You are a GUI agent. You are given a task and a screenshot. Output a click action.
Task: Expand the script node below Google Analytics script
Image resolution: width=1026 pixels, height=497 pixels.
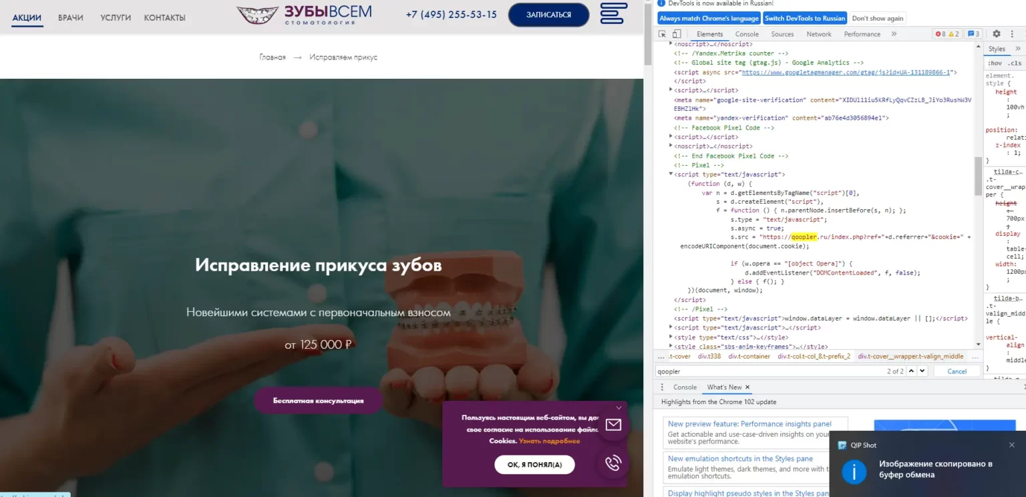tap(671, 90)
